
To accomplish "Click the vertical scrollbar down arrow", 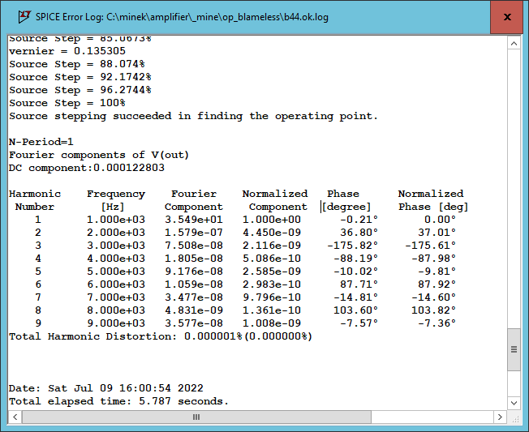I will click(514, 403).
